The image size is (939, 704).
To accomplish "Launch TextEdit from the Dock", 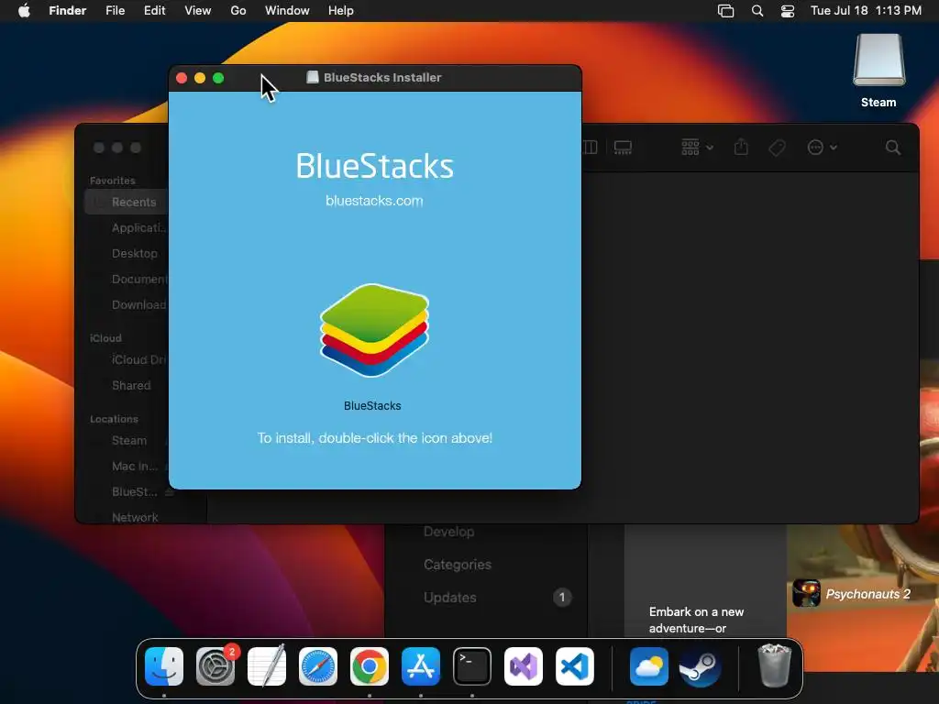I will [x=267, y=666].
